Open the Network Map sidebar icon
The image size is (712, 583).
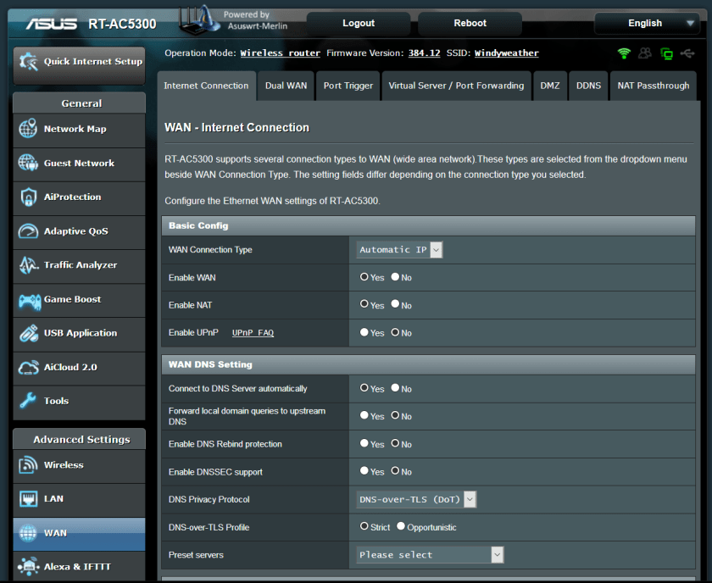coord(29,130)
